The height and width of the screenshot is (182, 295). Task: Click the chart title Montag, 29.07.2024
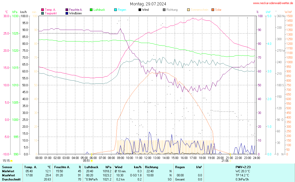point(148,4)
